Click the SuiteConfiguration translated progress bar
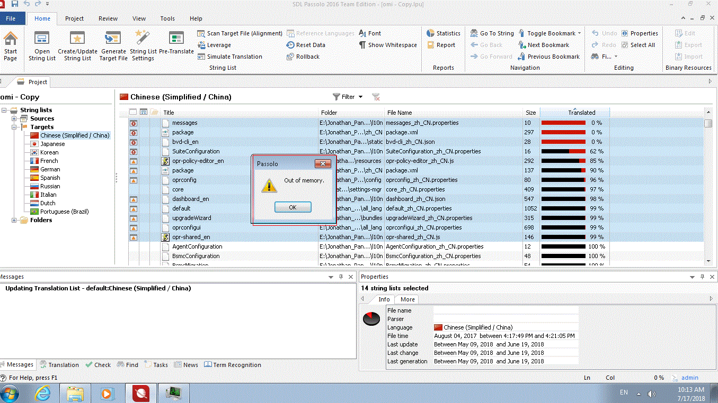718x403 pixels. [563, 151]
